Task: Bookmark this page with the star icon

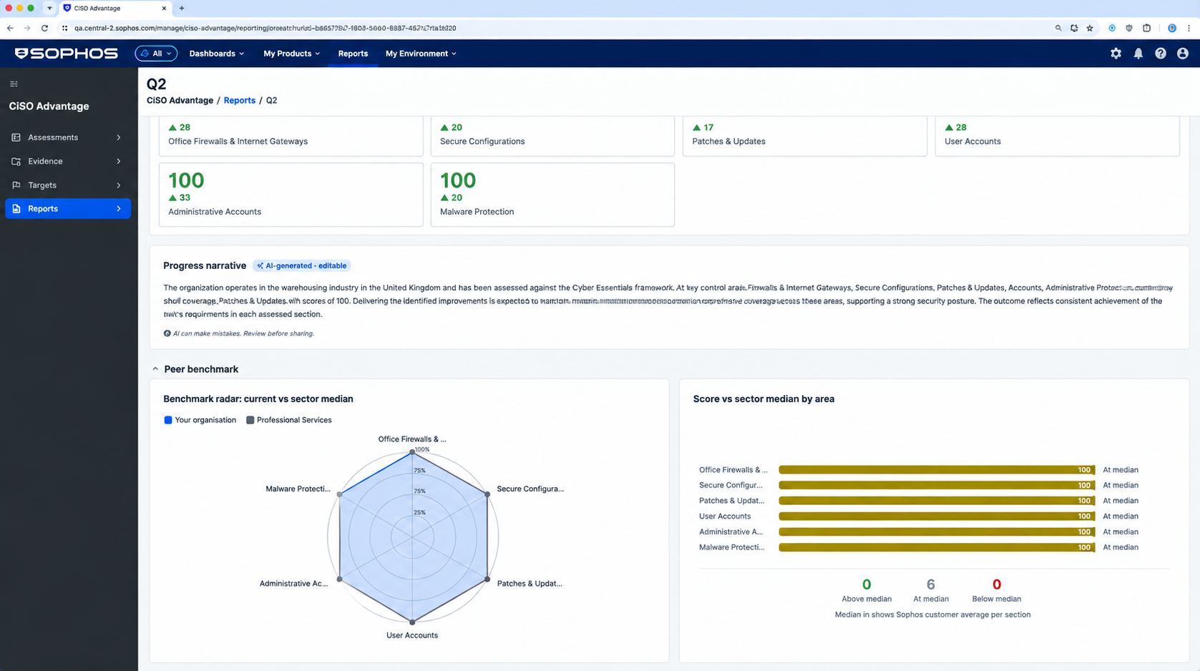Action: pos(1090,28)
